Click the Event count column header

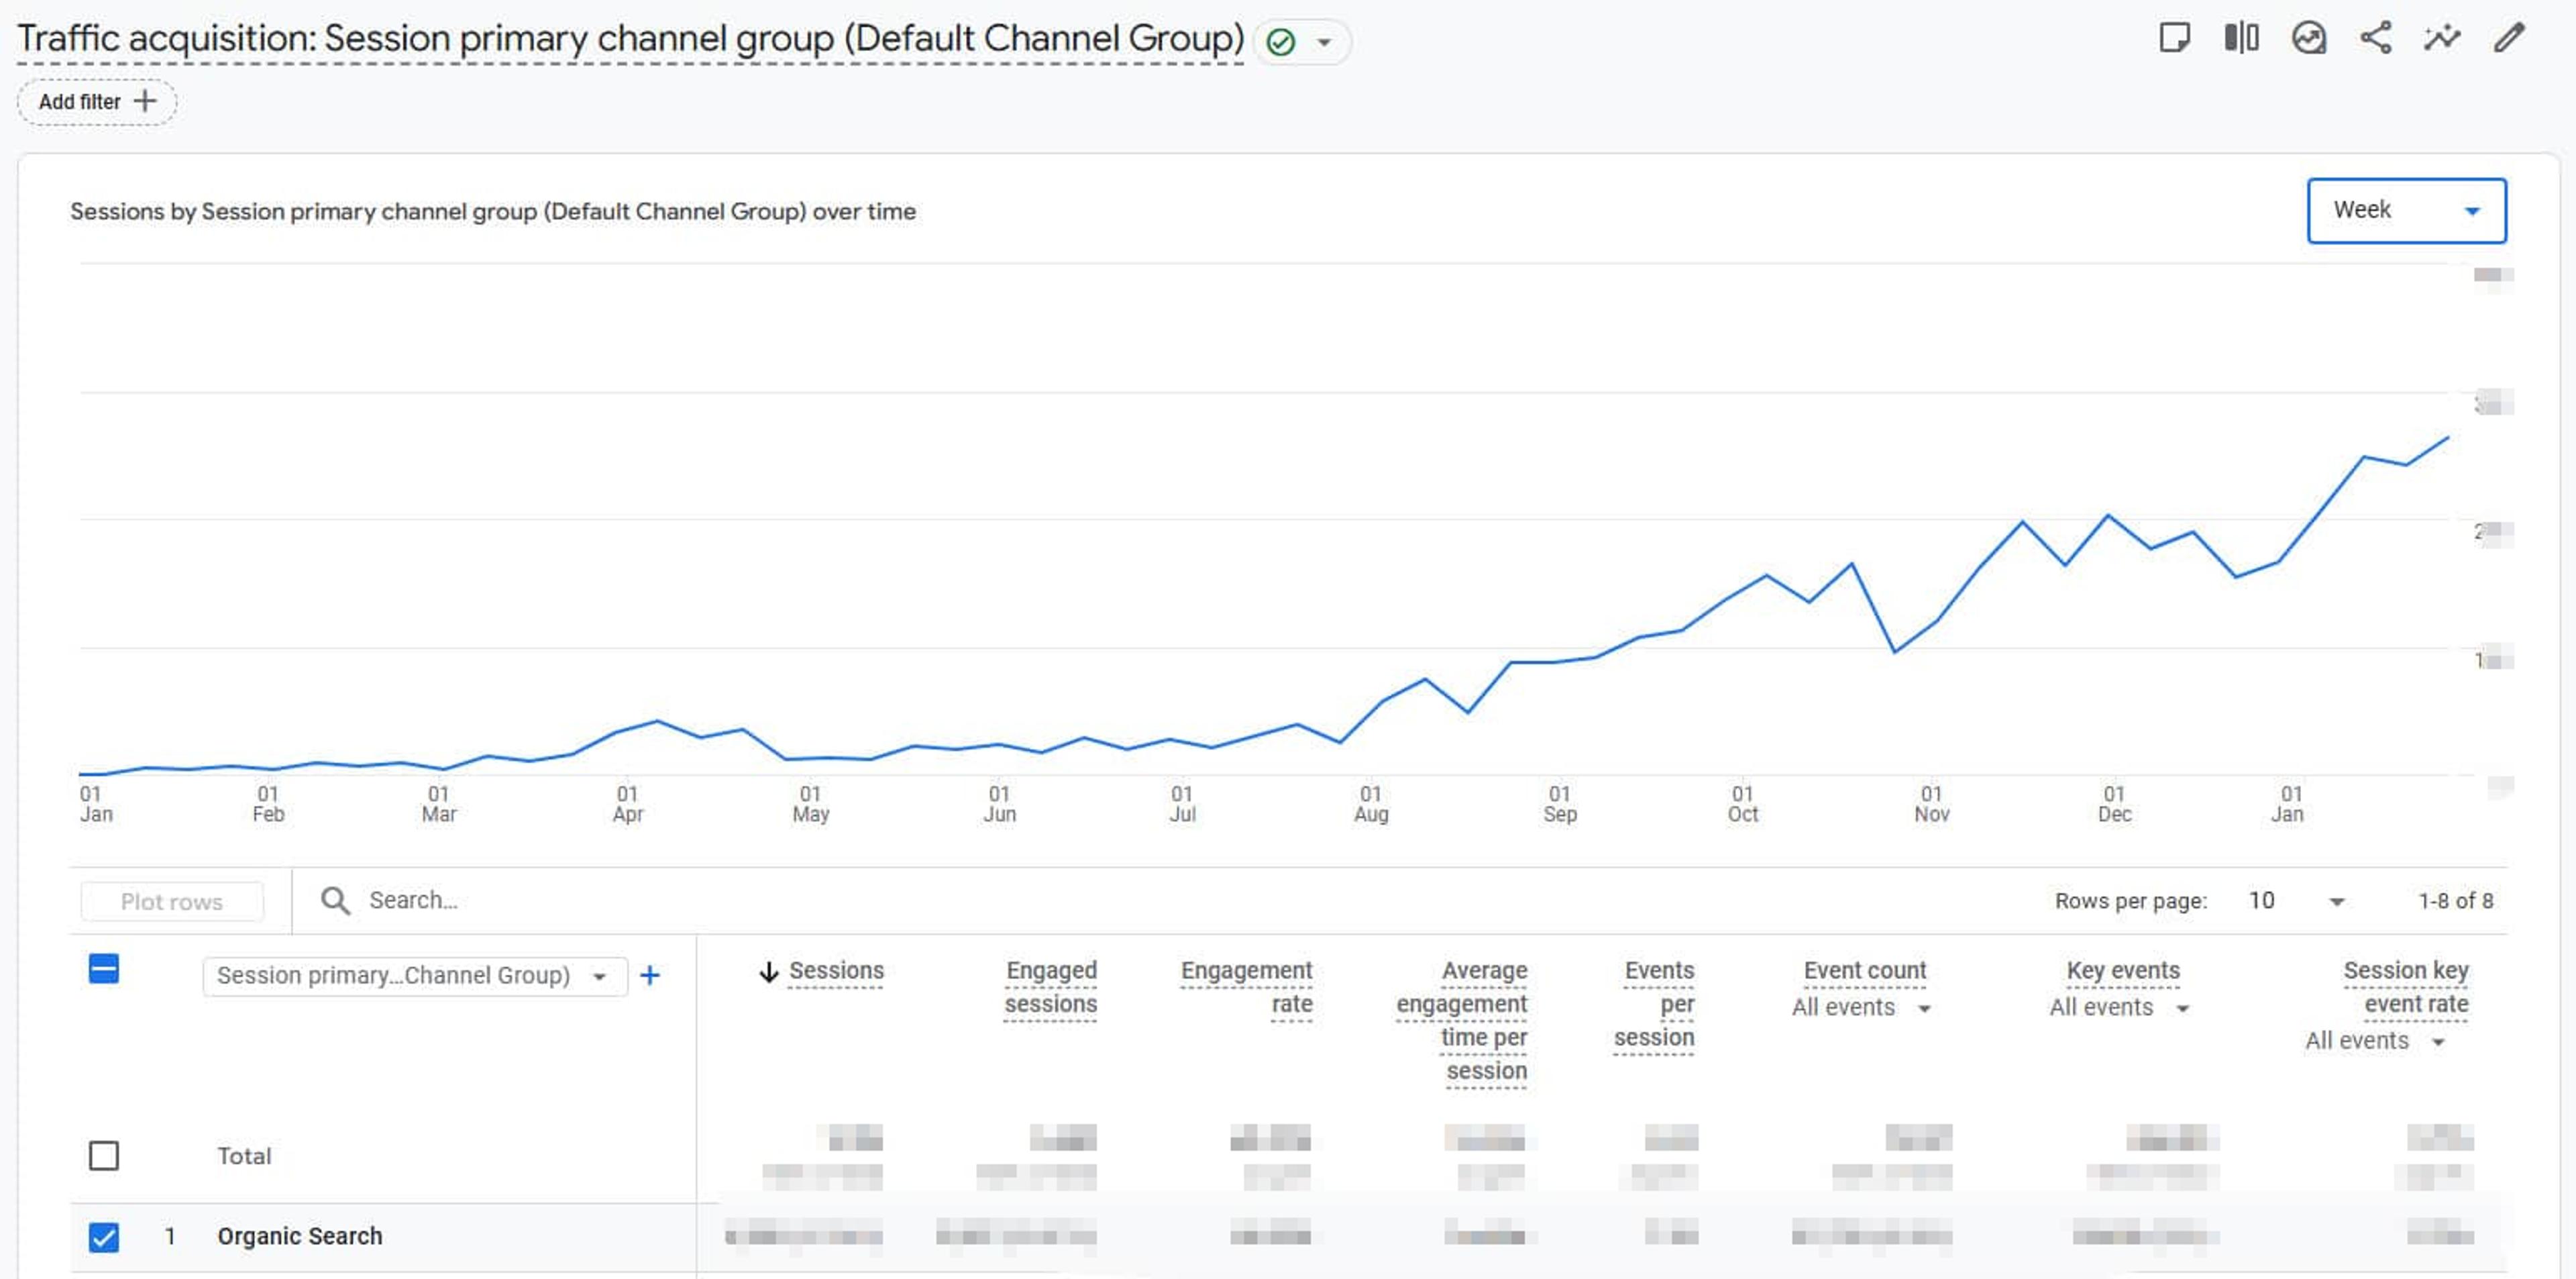pos(1864,971)
